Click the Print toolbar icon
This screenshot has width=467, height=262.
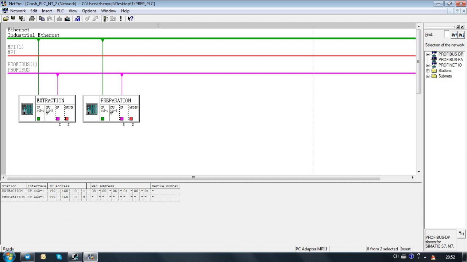(x=32, y=19)
